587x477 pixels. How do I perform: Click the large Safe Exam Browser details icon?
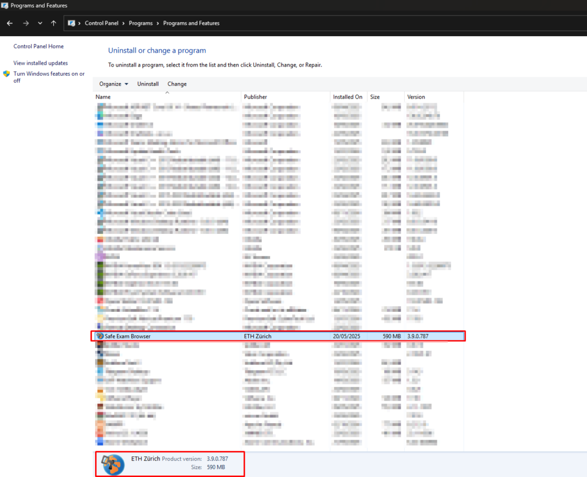113,464
